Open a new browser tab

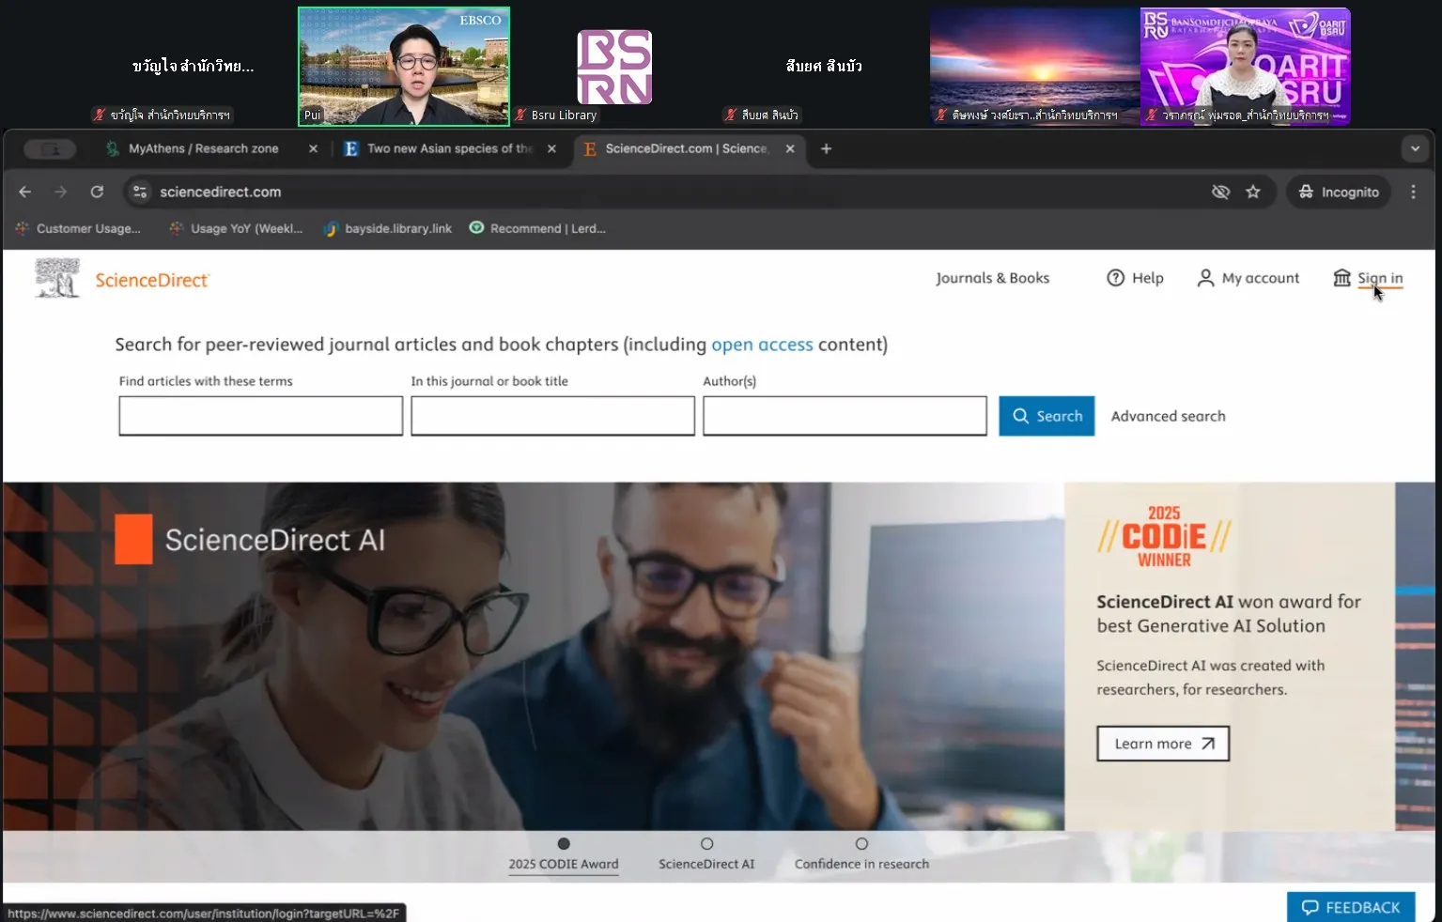pos(826,148)
